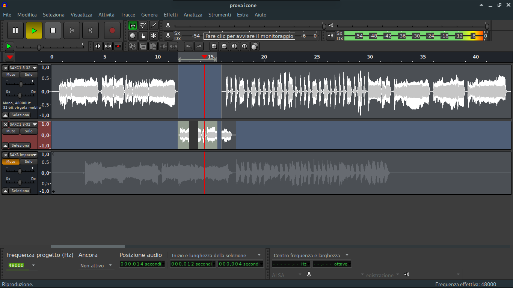Viewport: 513px width, 288px height.
Task: Click the play-at-speed slider knob
Action: [x=39, y=47]
